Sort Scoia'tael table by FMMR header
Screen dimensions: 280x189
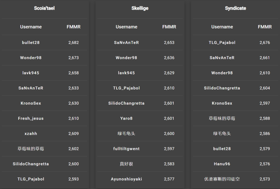point(74,27)
